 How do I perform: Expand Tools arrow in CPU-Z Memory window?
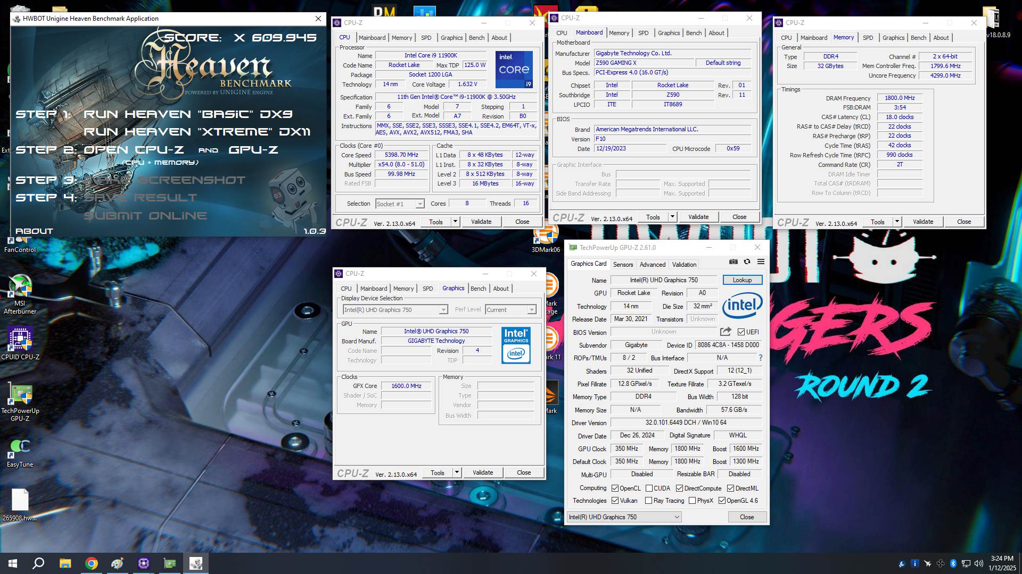point(897,222)
